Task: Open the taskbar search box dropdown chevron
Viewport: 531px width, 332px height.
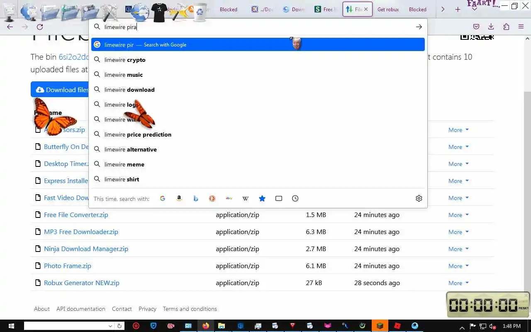Action: pyautogui.click(x=110, y=326)
